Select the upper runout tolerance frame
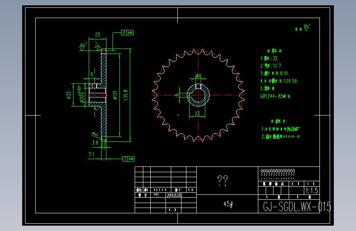Screen dimensions: 356x231 127,33
